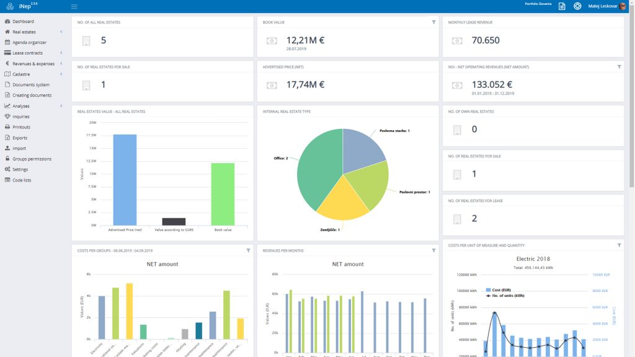The width and height of the screenshot is (635, 357).
Task: Open the Documents system
Action: (x=8, y=84)
